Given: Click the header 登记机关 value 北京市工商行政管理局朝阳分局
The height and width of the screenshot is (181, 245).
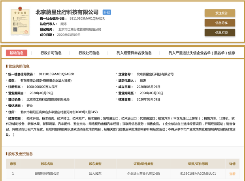Looking at the screenshot, I should [x=80, y=30].
